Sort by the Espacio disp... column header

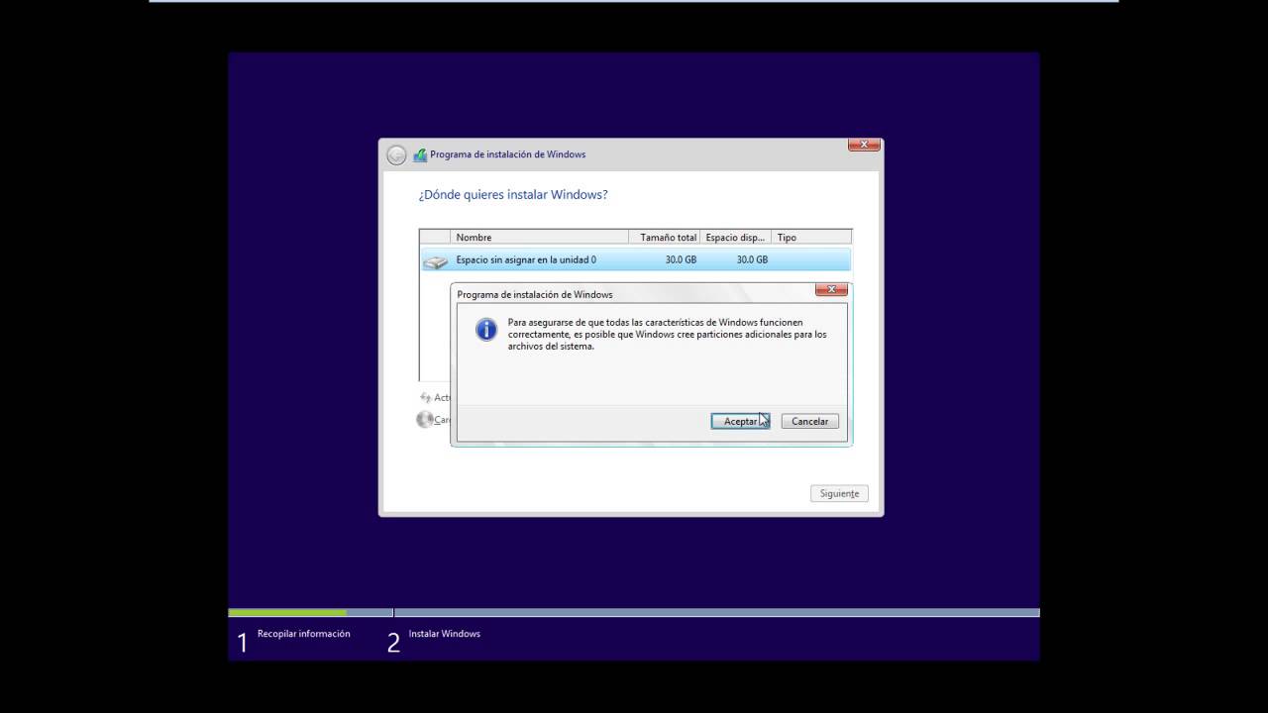click(x=736, y=237)
